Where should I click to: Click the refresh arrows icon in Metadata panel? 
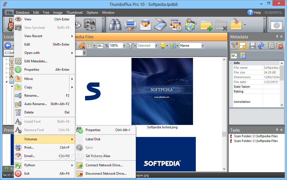261,46
